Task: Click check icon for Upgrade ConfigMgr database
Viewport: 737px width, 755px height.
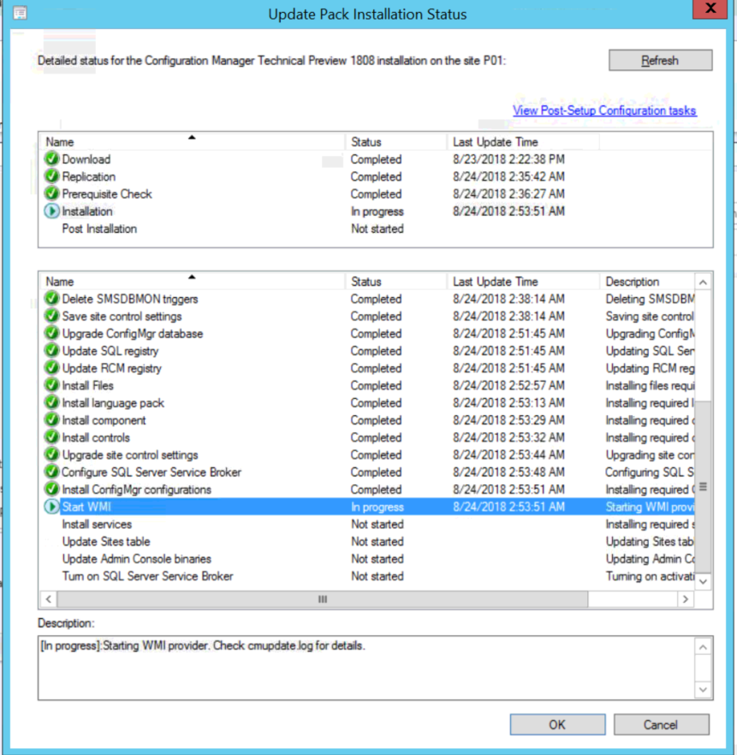Action: click(51, 333)
